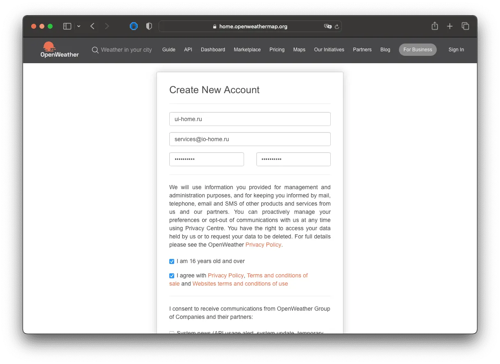Click the OpenWeather logo
The image size is (500, 364).
(60, 50)
